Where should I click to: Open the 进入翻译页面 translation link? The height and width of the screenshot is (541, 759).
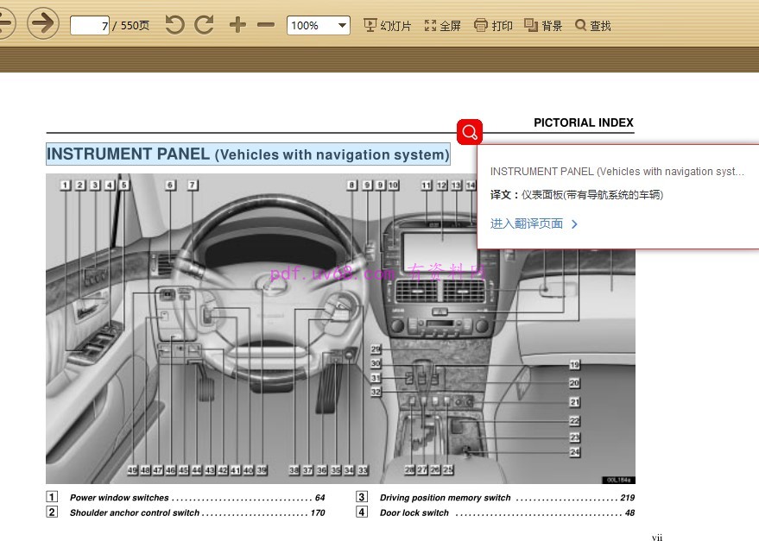528,223
